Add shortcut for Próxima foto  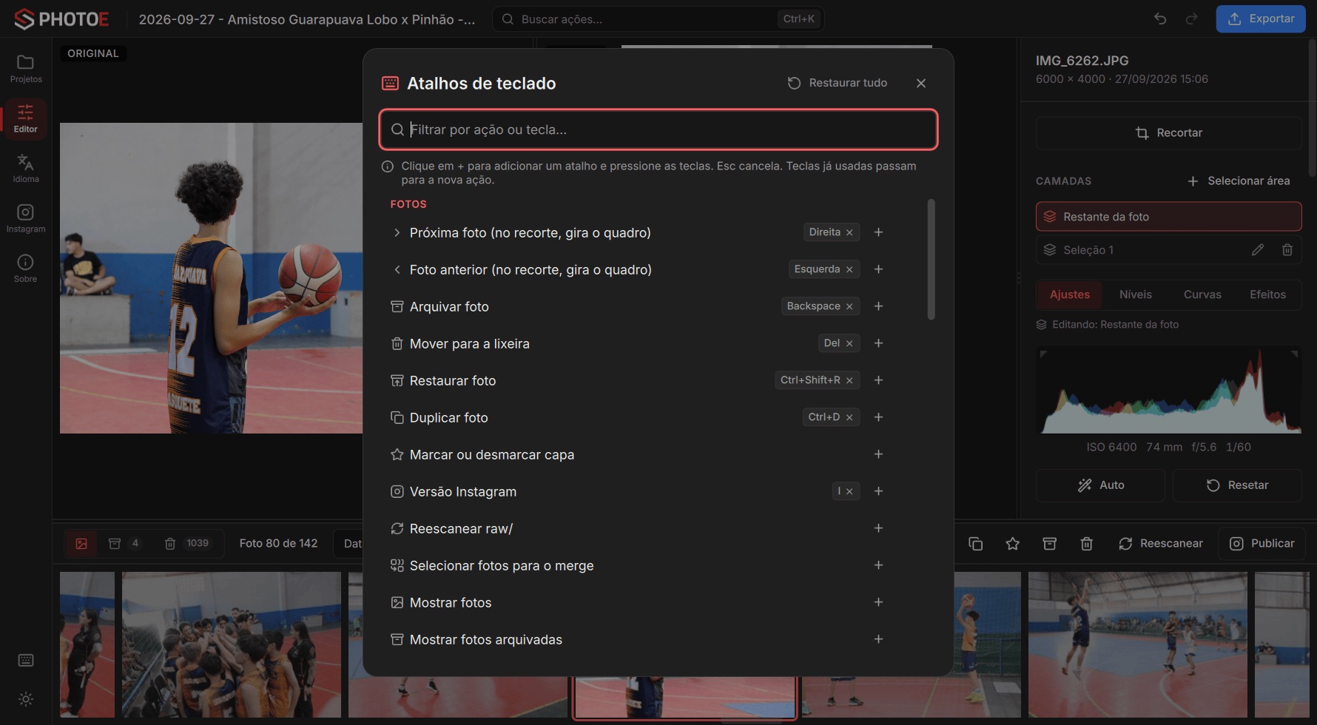tap(878, 232)
